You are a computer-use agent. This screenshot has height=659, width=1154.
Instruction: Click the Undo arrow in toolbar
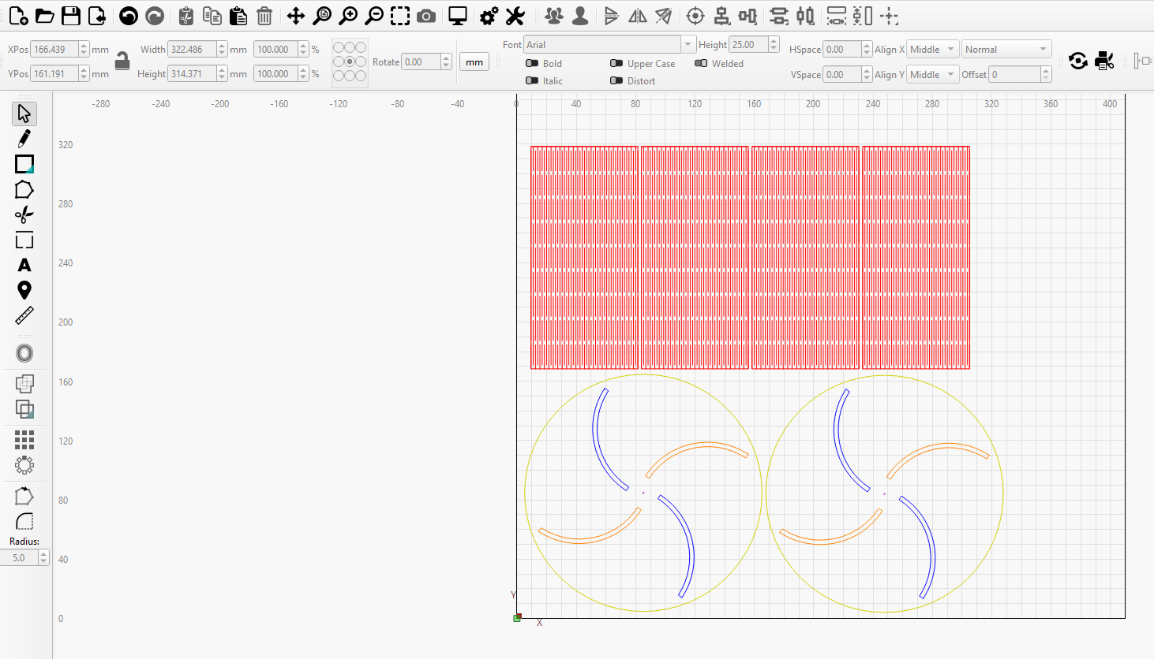click(x=129, y=16)
